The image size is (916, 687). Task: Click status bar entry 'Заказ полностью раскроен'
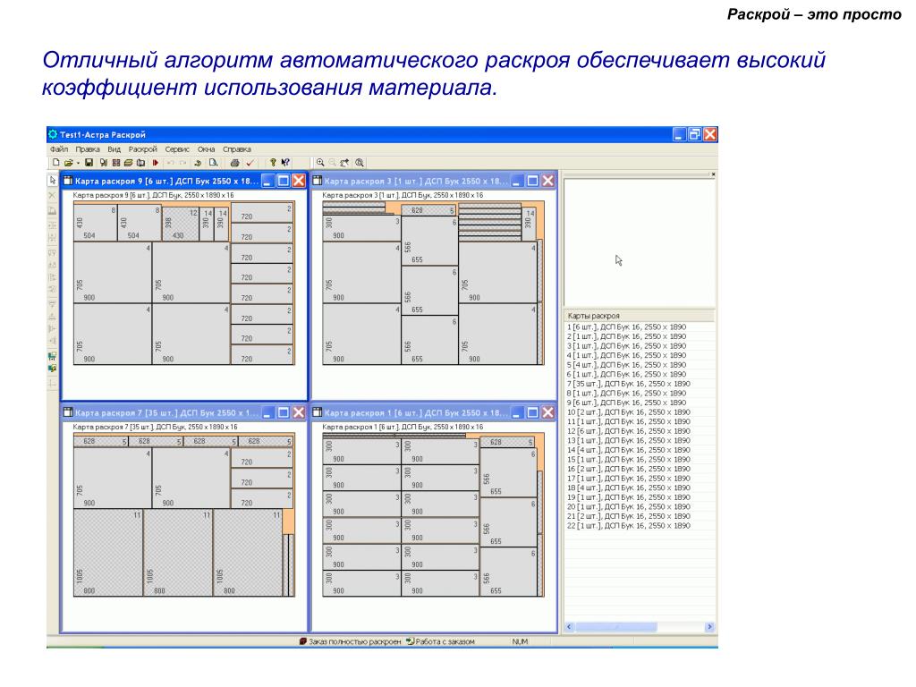pos(350,641)
